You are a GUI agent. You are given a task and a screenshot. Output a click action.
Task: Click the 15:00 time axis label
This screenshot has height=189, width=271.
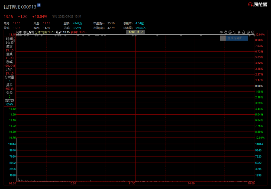[x=251, y=184]
